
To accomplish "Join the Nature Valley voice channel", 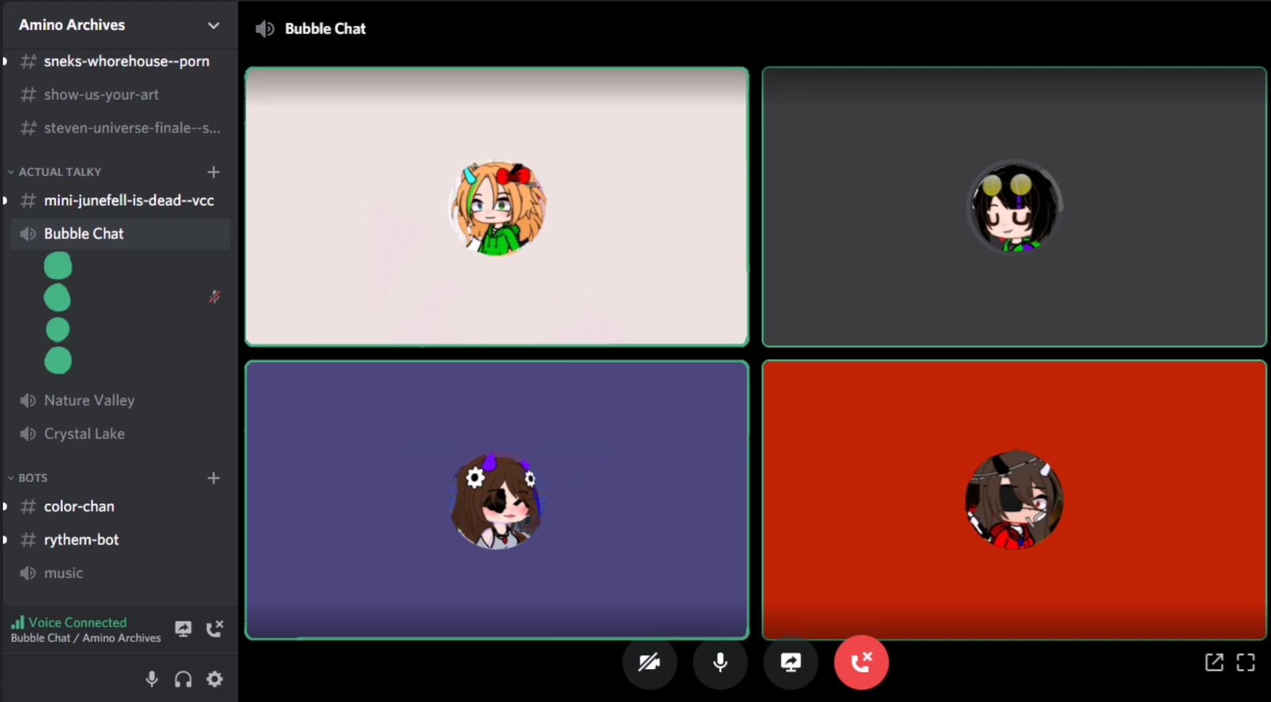I will coord(89,401).
